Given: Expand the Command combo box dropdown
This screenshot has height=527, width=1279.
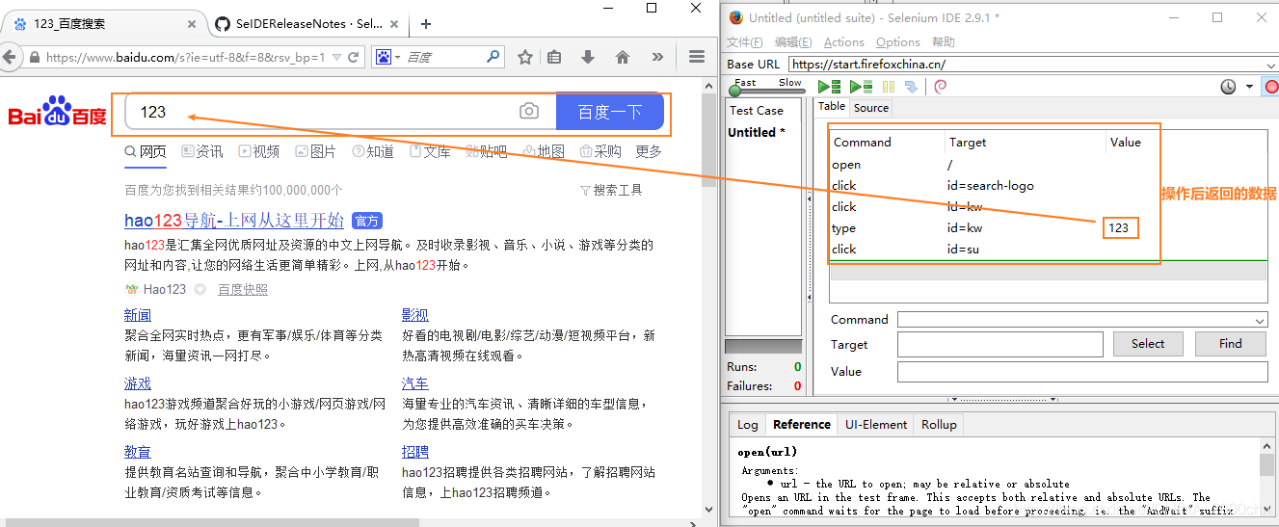Looking at the screenshot, I should click(x=1261, y=320).
